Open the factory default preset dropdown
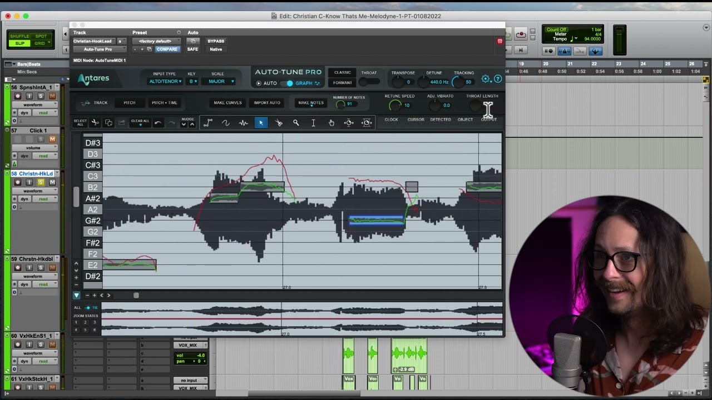This screenshot has height=400, width=712. point(156,41)
